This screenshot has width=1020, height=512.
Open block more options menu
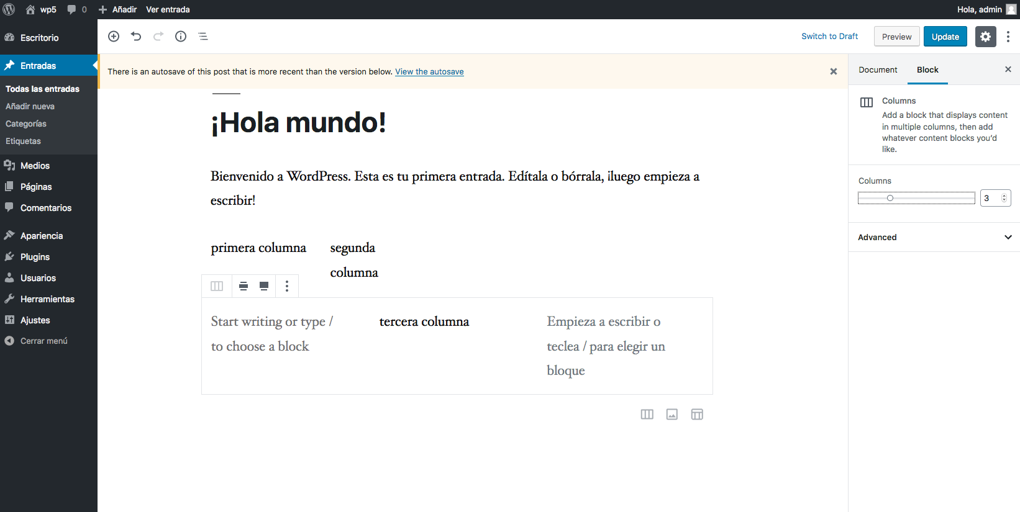(x=287, y=286)
